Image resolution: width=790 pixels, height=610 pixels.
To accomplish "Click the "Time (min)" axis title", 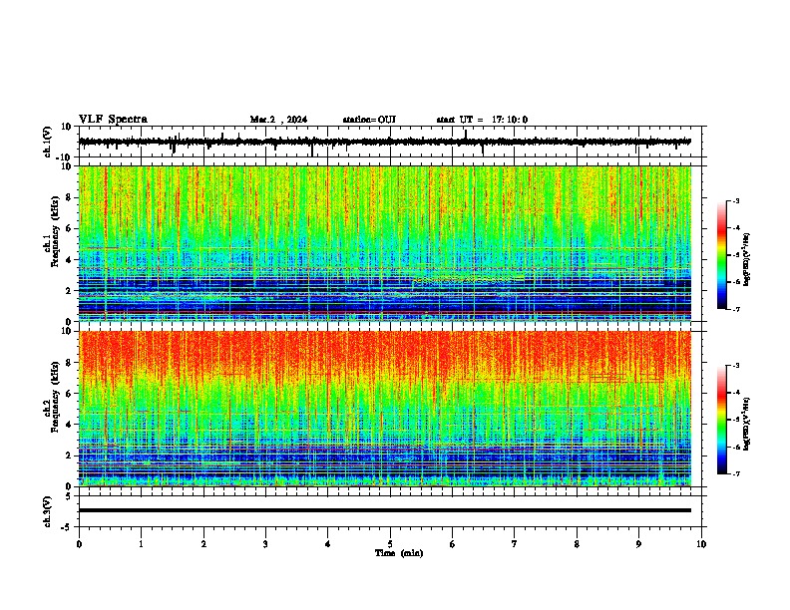I will coord(399,553).
